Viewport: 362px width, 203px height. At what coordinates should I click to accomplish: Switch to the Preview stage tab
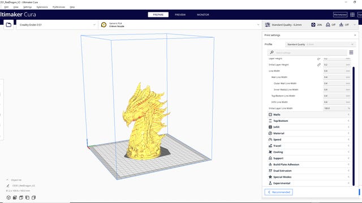(x=180, y=15)
